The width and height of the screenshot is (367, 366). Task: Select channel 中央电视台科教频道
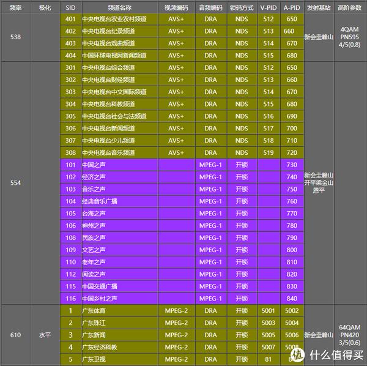point(109,104)
